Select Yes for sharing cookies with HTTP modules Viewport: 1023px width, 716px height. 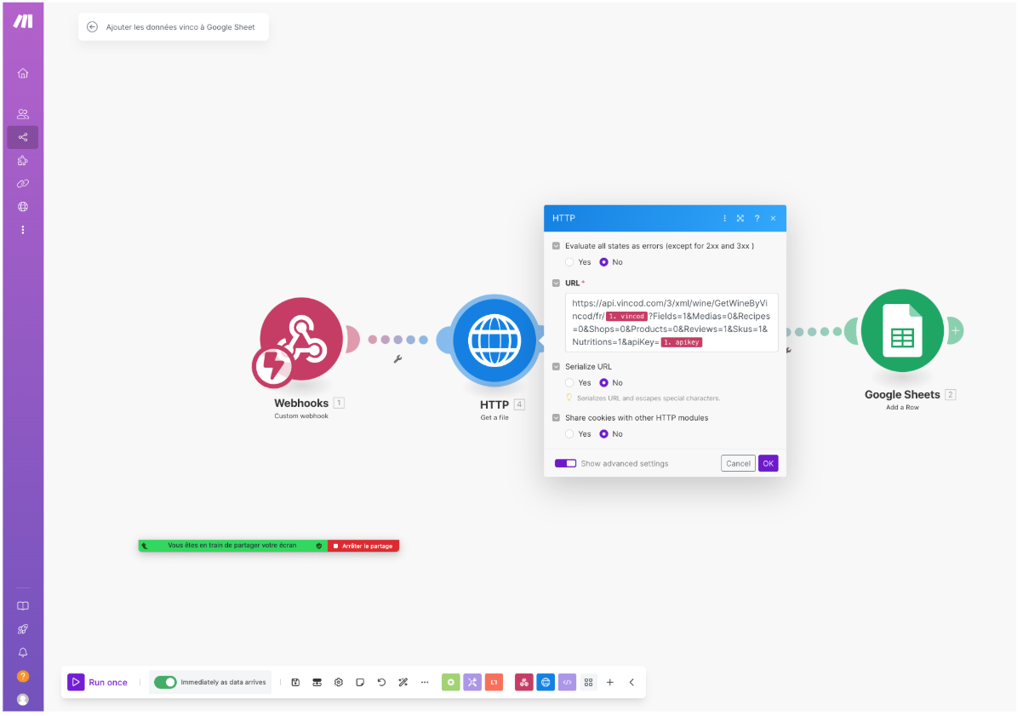(570, 434)
